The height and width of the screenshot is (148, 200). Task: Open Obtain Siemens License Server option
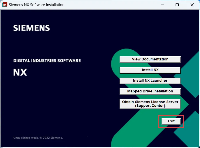(x=150, y=104)
